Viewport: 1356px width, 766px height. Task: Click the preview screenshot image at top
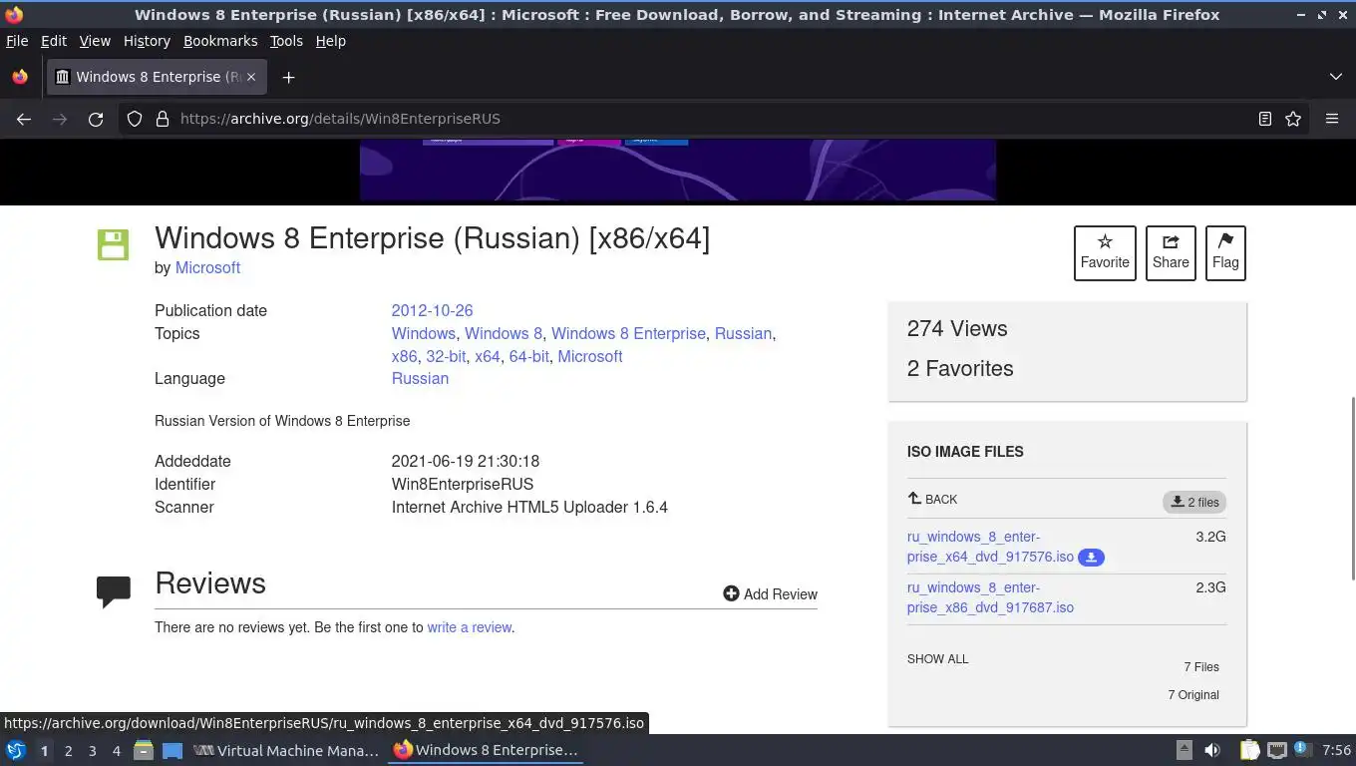678,170
